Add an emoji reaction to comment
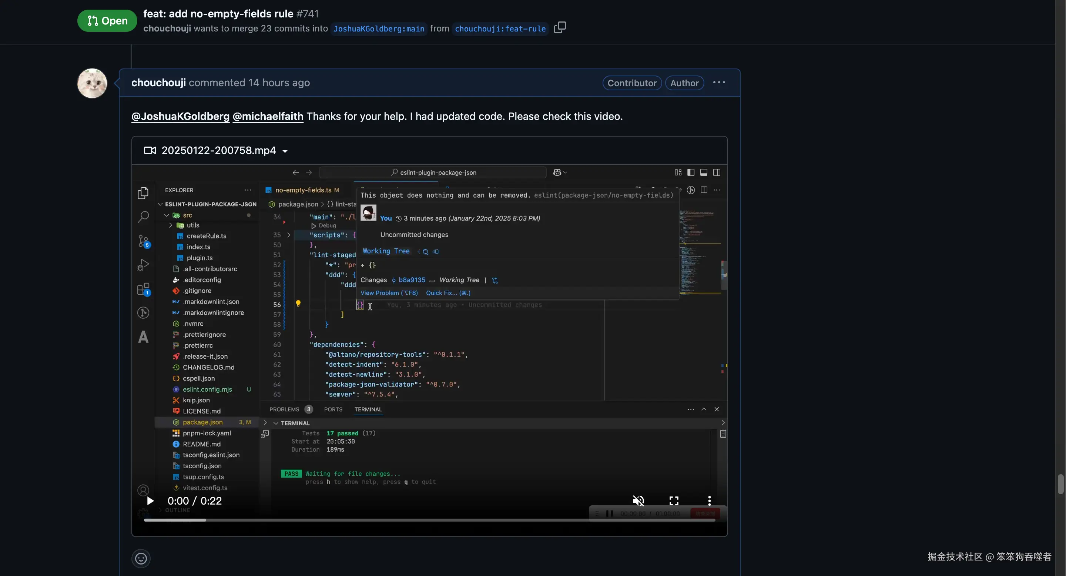Viewport: 1066px width, 576px height. (141, 558)
